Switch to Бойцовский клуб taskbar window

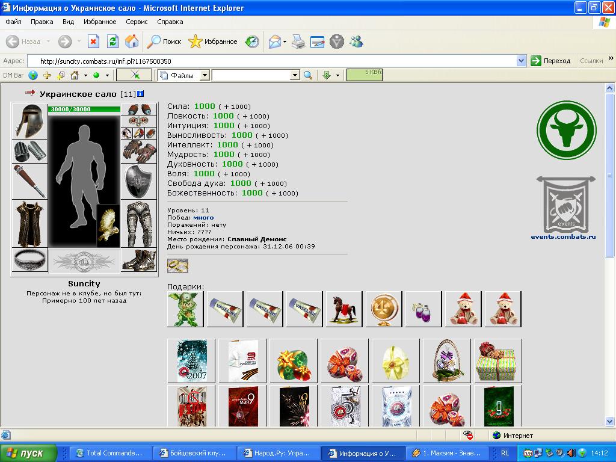coord(194,453)
